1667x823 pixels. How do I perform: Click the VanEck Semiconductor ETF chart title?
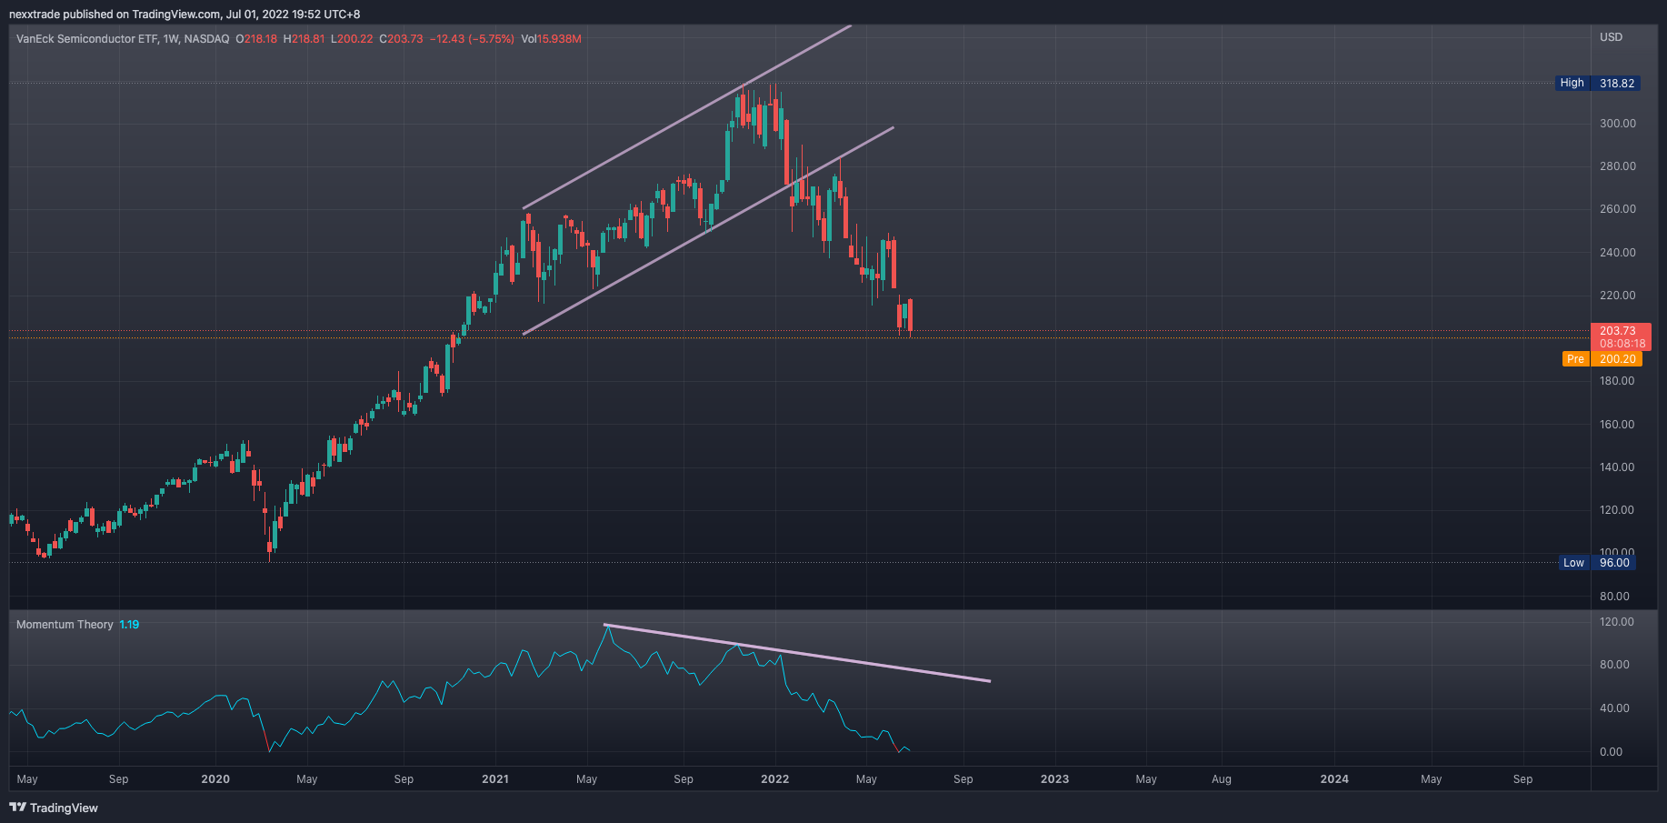pyautogui.click(x=123, y=39)
